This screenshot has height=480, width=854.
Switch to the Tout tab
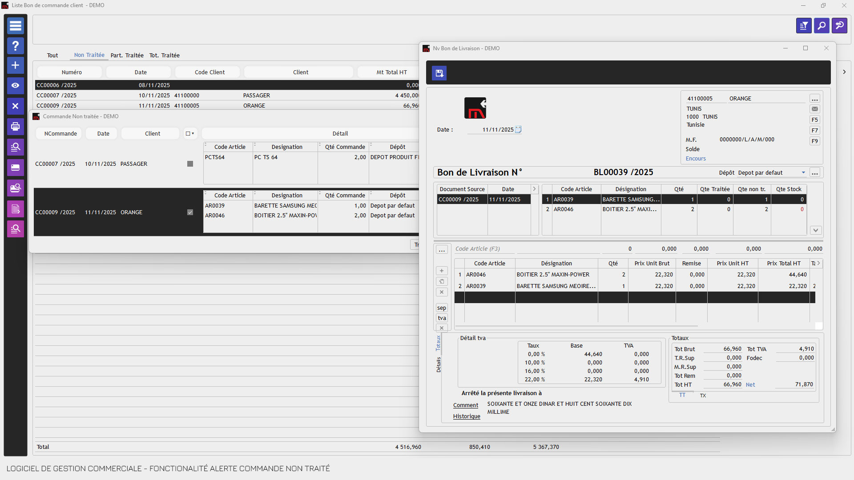52,56
